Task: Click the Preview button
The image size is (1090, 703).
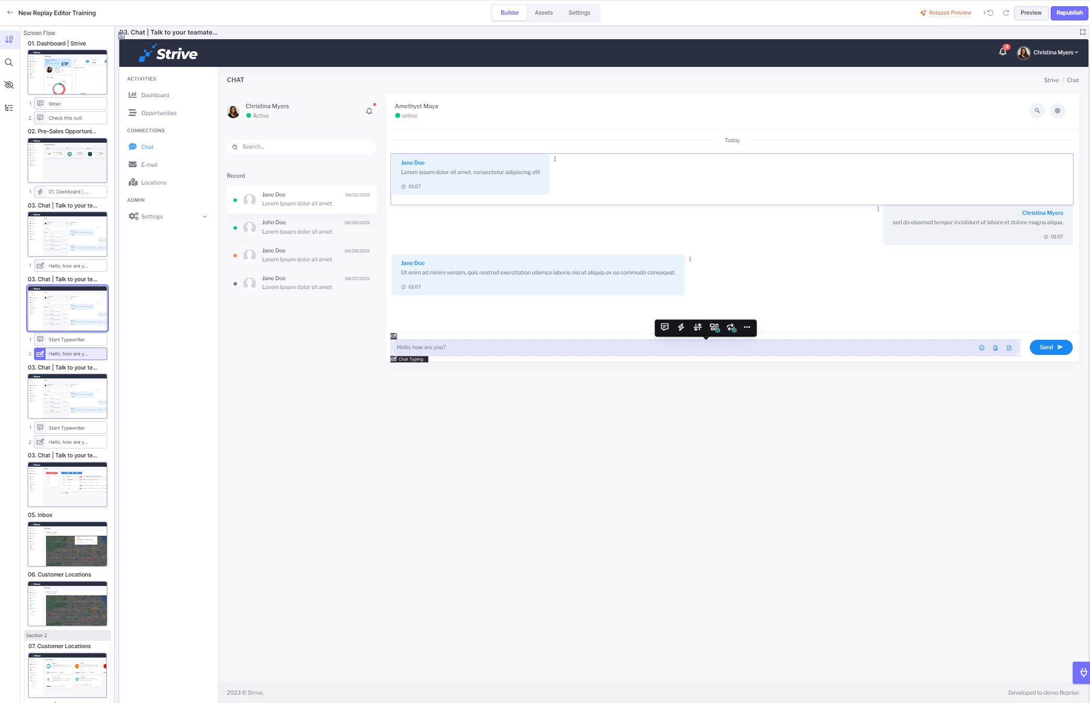Action: 1031,13
